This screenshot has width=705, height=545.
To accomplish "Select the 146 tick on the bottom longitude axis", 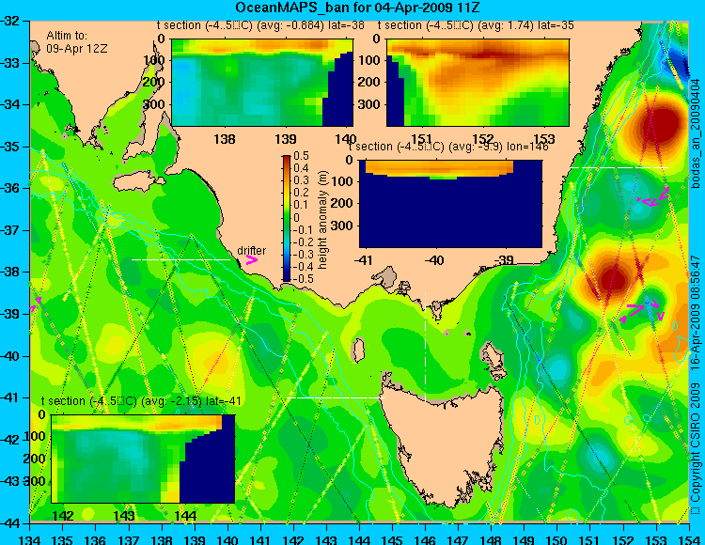I will coord(425,538).
